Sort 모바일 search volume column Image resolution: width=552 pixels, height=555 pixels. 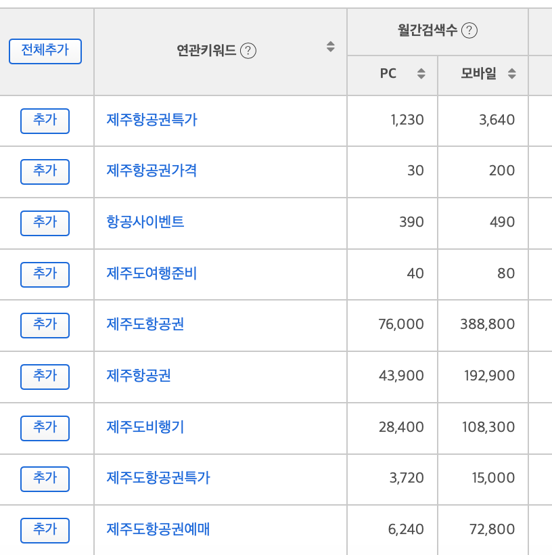click(x=511, y=74)
